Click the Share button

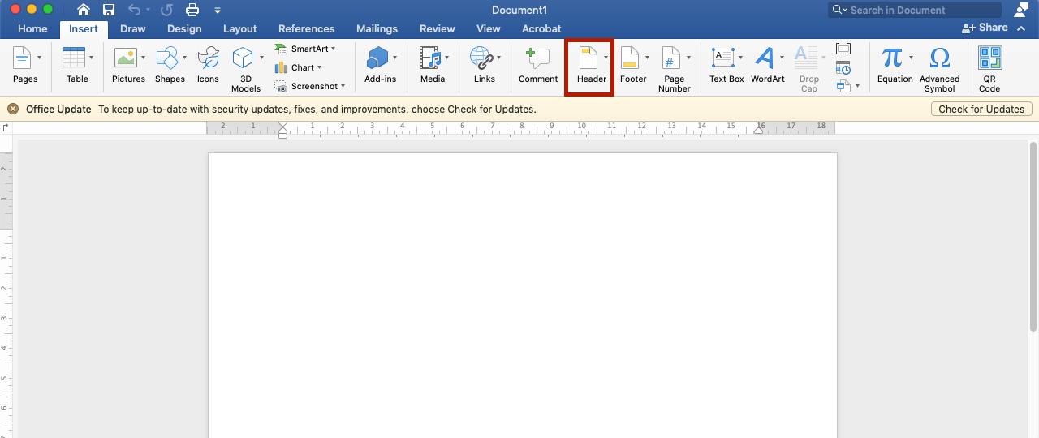[985, 28]
